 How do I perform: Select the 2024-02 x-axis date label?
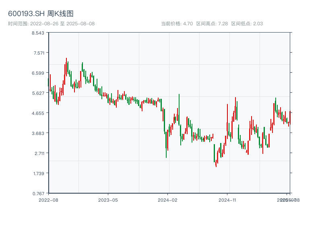[168, 200]
